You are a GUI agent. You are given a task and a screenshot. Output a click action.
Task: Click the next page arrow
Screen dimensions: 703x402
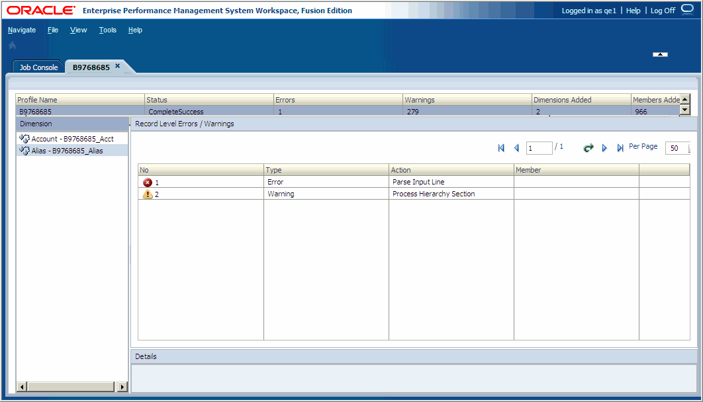604,147
